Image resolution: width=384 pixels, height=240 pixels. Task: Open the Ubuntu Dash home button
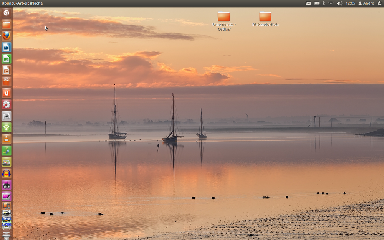click(x=6, y=13)
